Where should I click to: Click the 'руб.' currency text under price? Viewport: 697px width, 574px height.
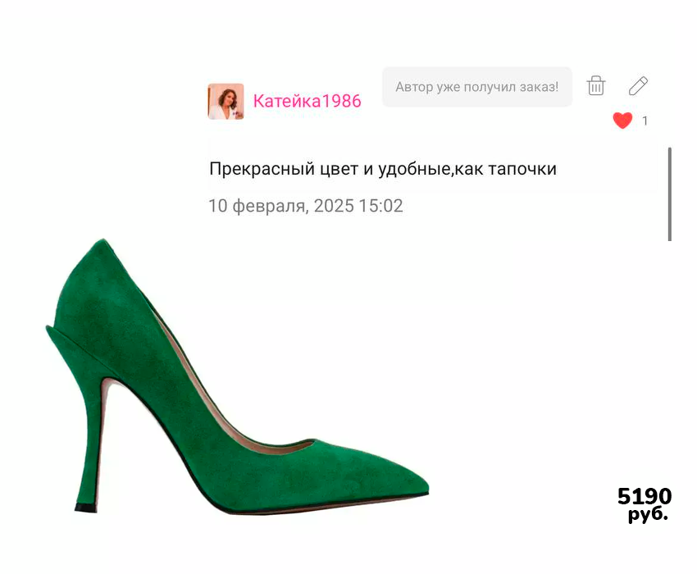click(648, 514)
